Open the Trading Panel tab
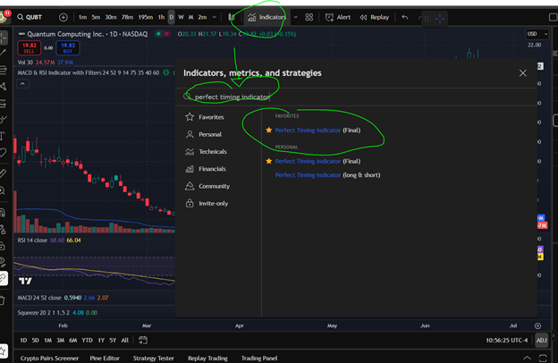 tap(259, 358)
